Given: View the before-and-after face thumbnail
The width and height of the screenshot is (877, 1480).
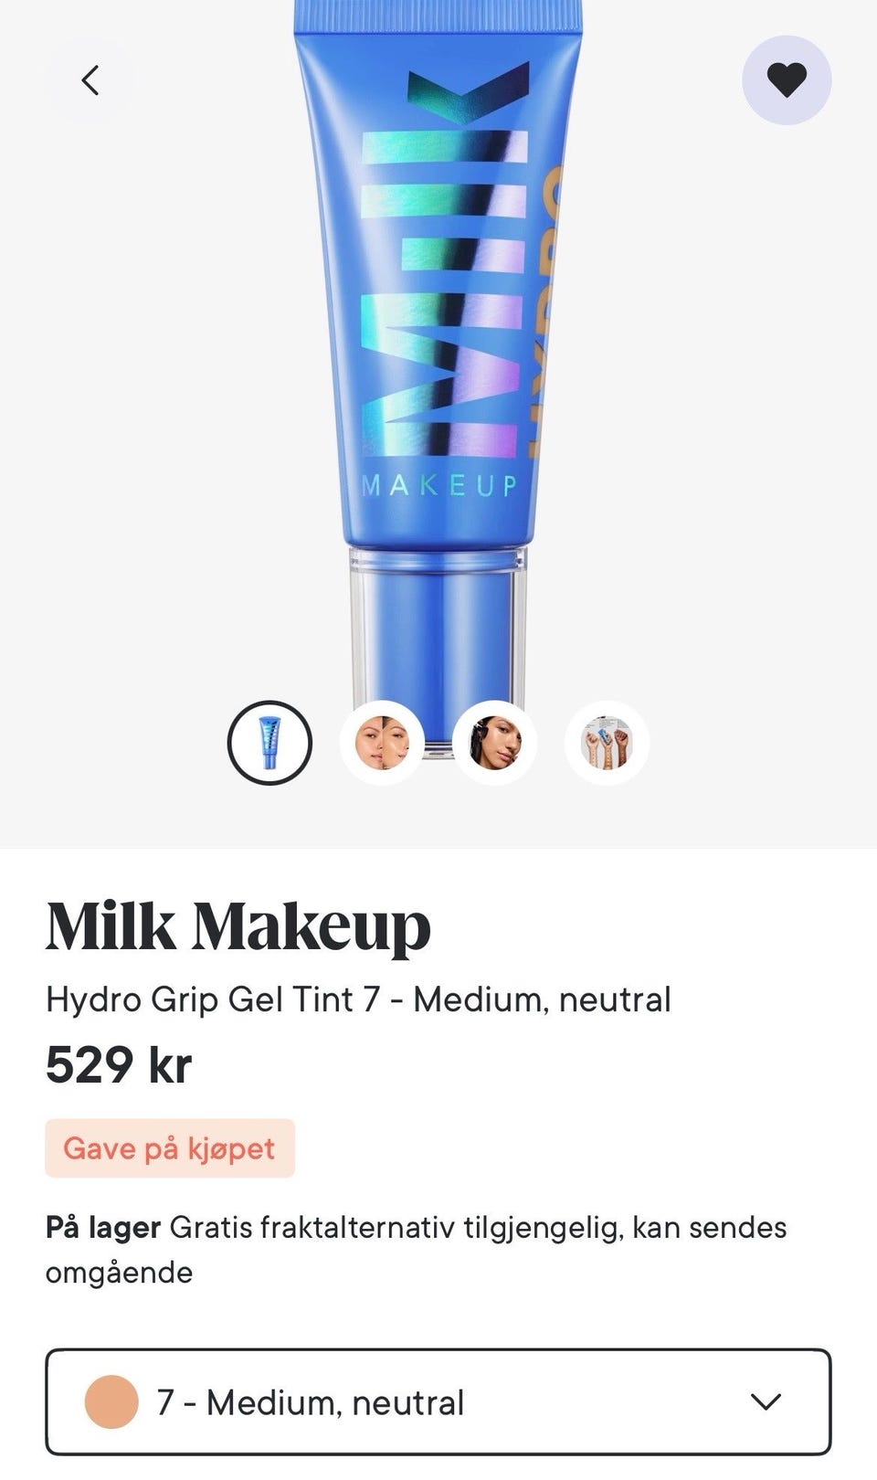Looking at the screenshot, I should (x=382, y=743).
